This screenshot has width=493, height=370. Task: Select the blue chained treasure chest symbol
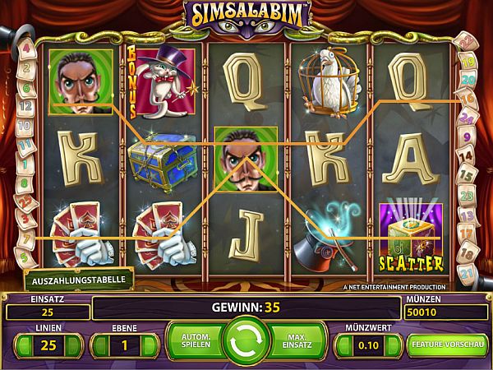tap(163, 162)
